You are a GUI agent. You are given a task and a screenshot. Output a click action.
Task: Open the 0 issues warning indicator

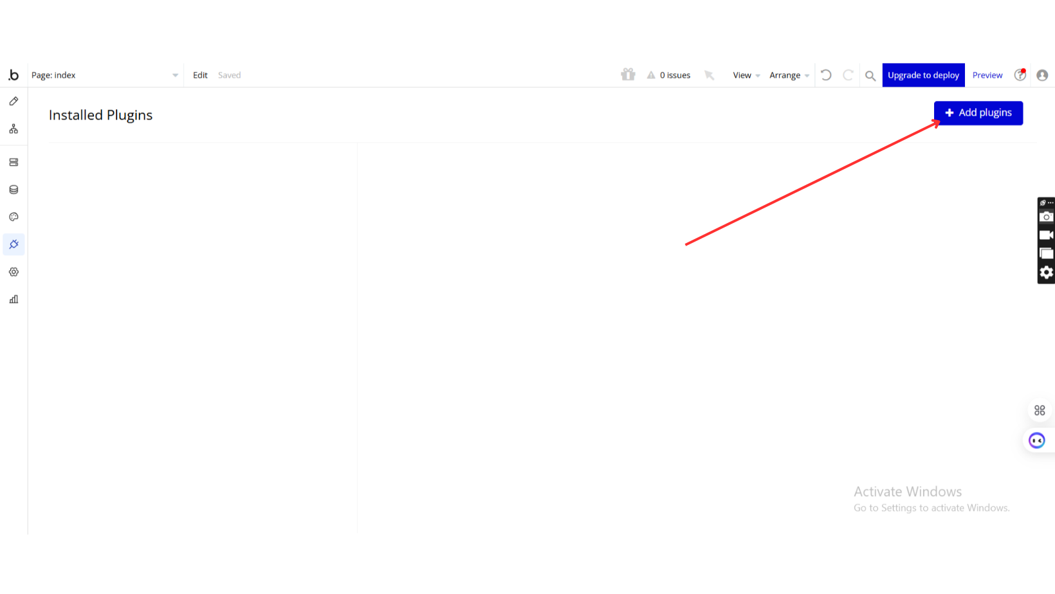[x=669, y=75]
